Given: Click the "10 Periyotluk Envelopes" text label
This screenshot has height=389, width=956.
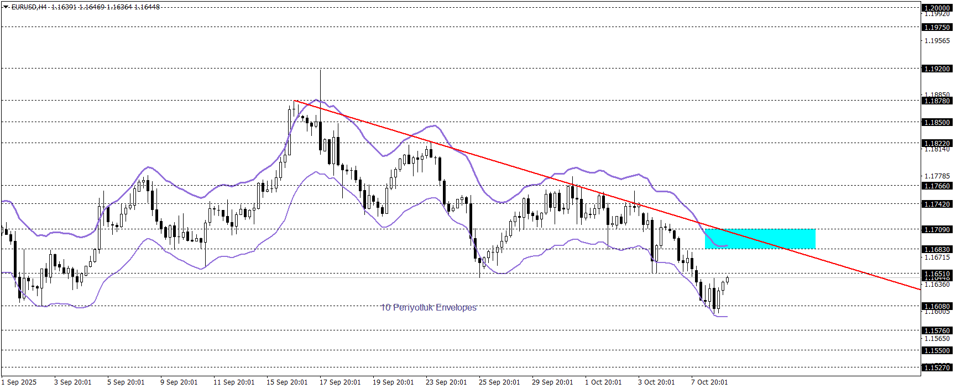Looking at the screenshot, I should [429, 307].
